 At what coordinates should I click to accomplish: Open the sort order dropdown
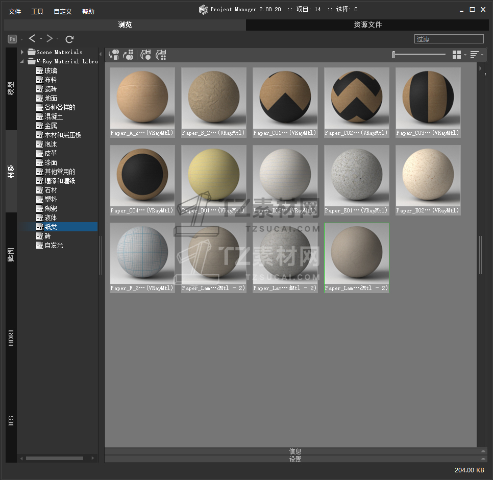[x=475, y=55]
